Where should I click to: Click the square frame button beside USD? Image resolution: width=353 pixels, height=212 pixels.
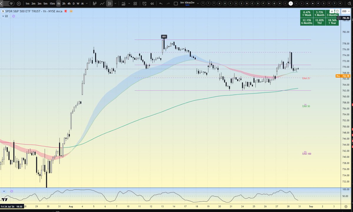[337, 11]
